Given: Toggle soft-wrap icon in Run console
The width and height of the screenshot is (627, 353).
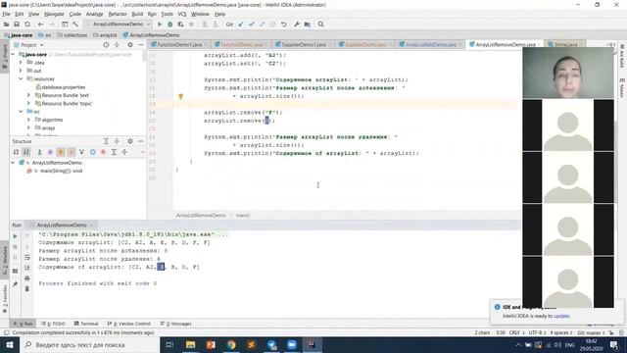Looking at the screenshot, I should [x=27, y=257].
